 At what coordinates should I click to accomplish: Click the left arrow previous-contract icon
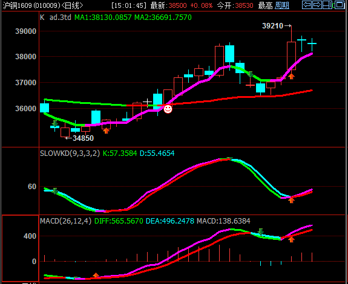(x=307, y=5)
